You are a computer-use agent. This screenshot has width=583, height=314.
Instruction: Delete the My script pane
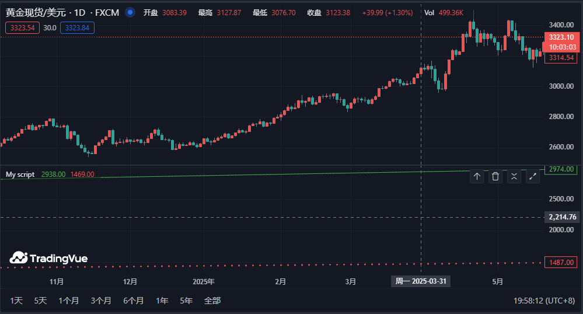coord(495,177)
